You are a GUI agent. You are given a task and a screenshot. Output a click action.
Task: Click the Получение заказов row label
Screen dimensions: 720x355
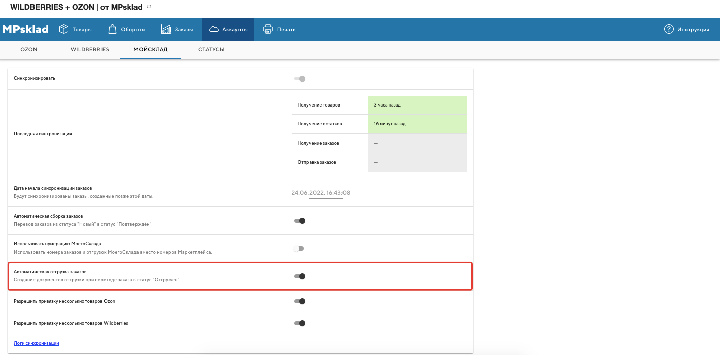click(319, 143)
